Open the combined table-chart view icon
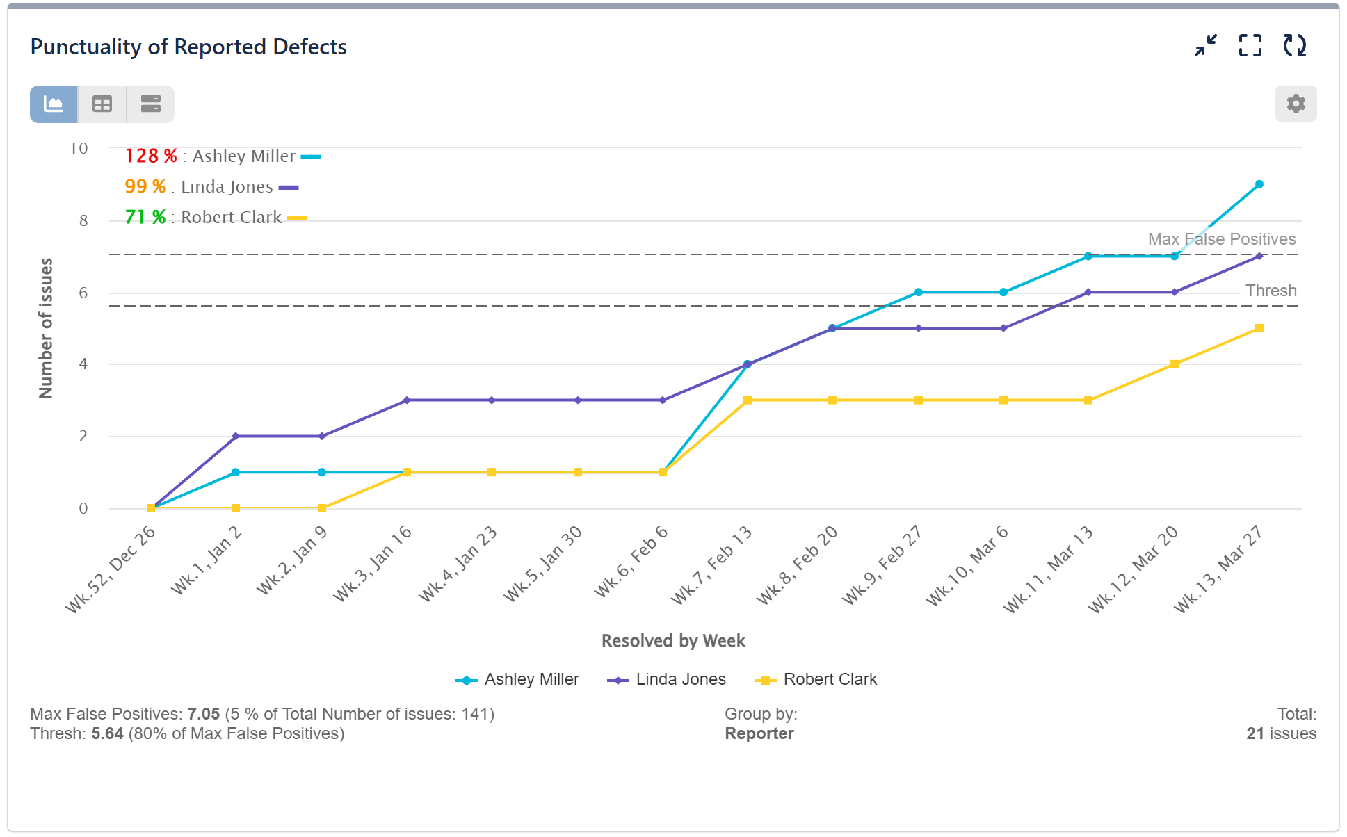This screenshot has width=1347, height=837. (x=150, y=104)
